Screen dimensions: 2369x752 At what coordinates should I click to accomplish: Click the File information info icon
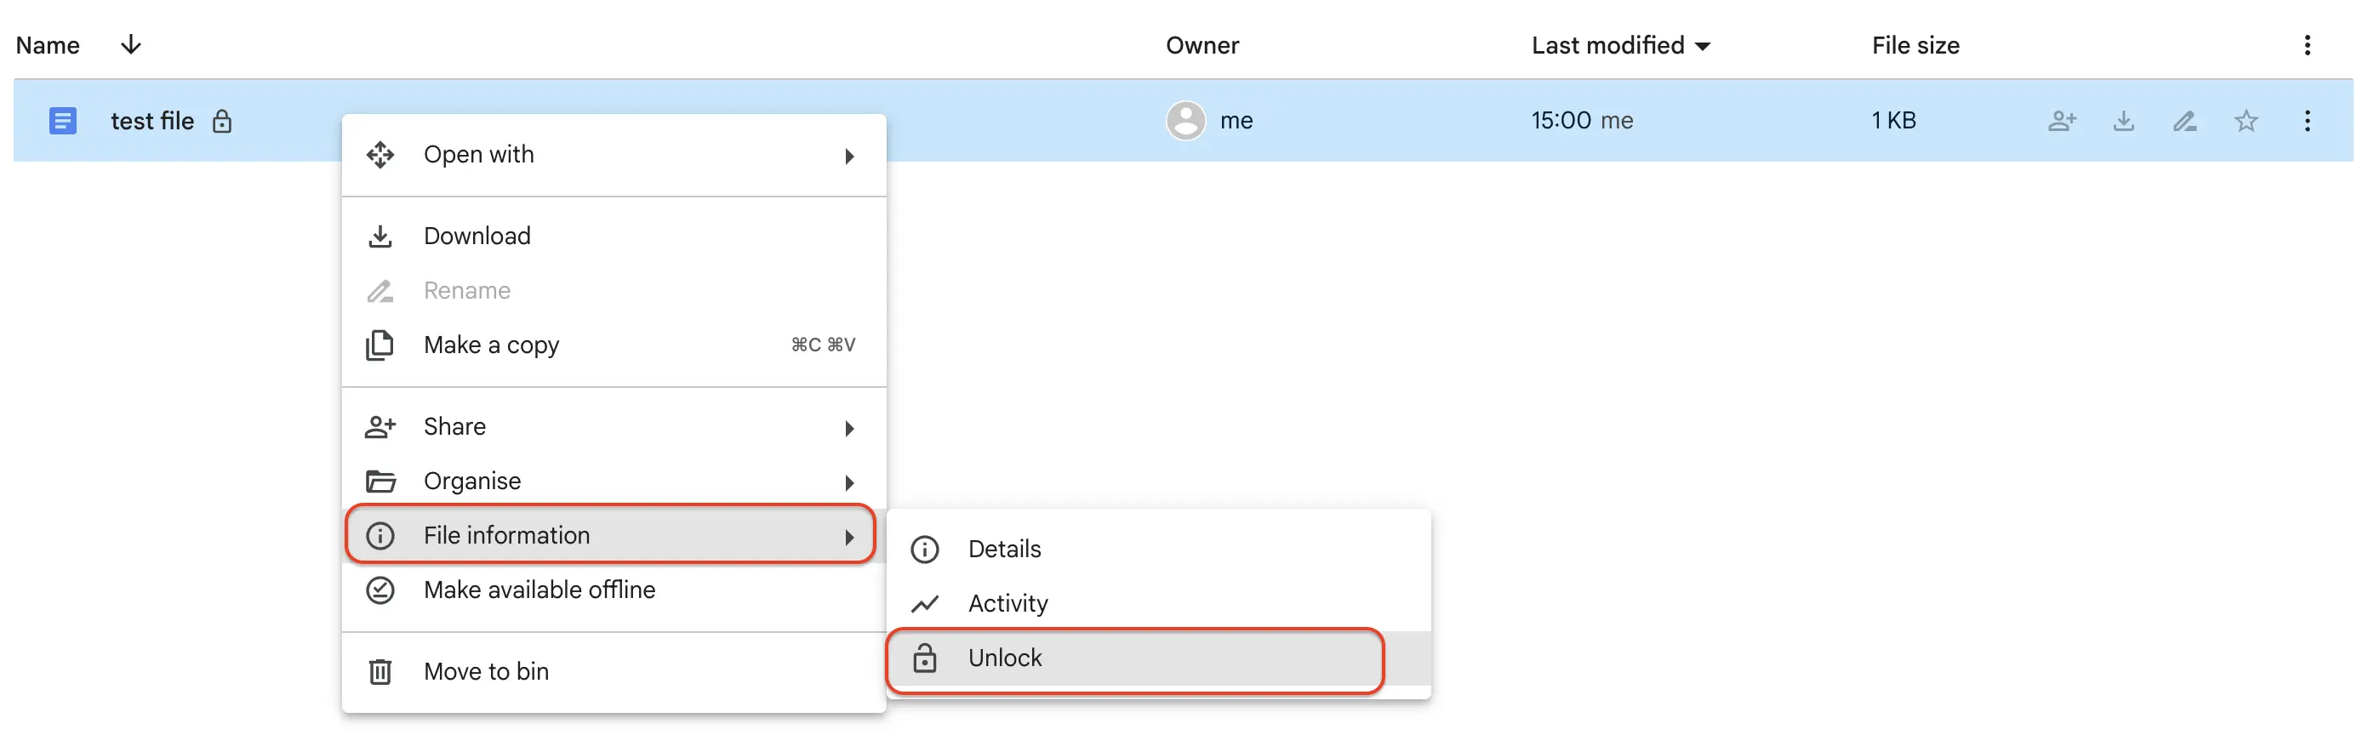380,535
